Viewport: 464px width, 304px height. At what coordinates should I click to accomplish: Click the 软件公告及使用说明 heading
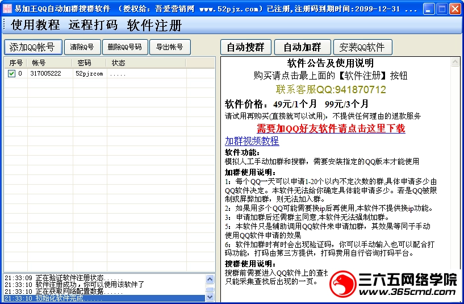[x=330, y=63]
